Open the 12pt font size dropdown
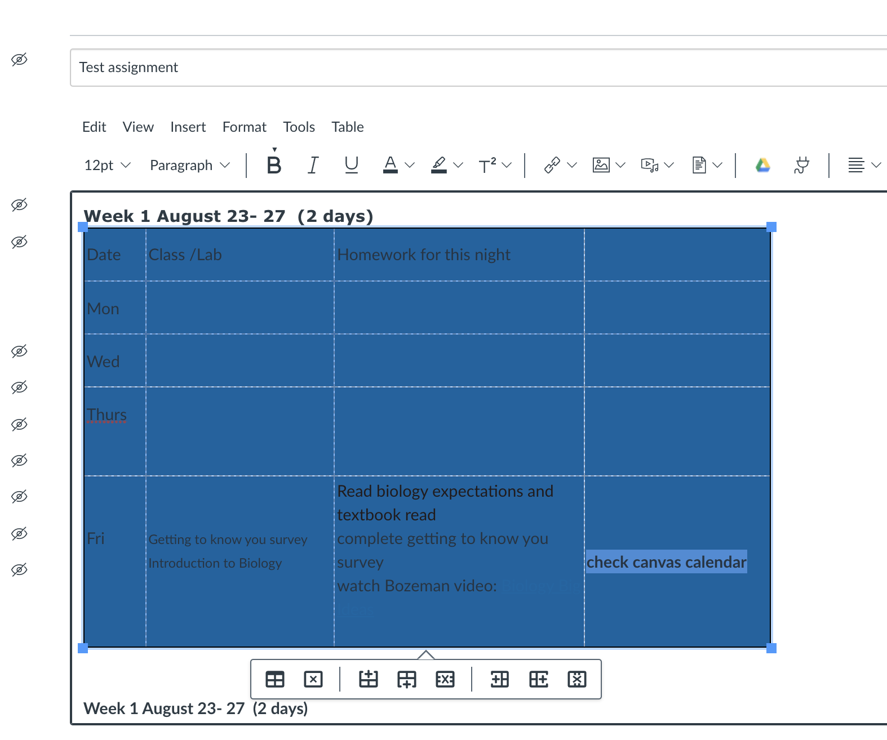 (107, 165)
